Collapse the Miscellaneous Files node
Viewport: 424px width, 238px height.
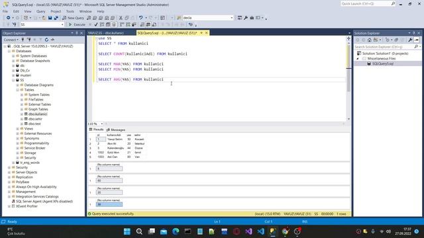358,59
